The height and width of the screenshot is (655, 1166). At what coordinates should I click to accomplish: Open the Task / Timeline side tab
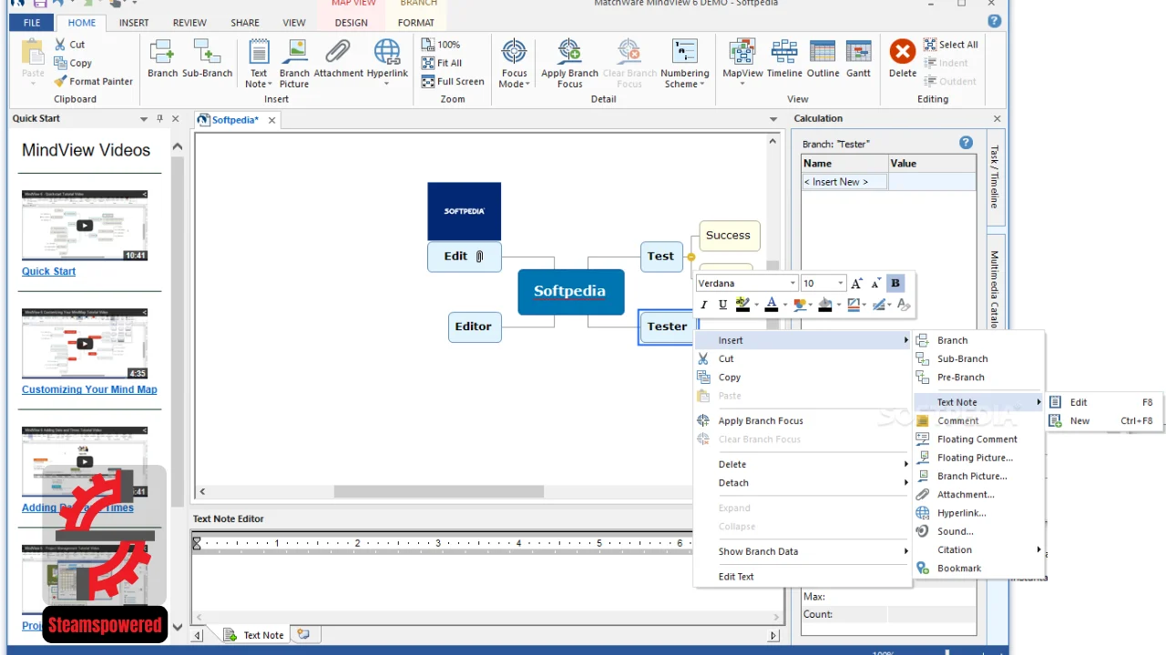pyautogui.click(x=995, y=176)
